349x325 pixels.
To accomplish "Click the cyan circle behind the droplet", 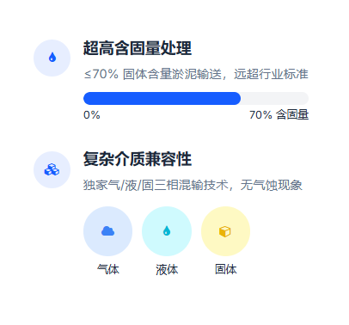I will (167, 231).
